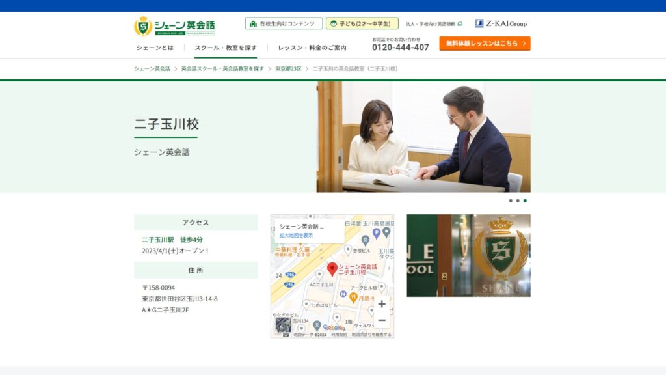Click the 月島 restaurant marker on map
This screenshot has width=666, height=375.
[x=353, y=298]
